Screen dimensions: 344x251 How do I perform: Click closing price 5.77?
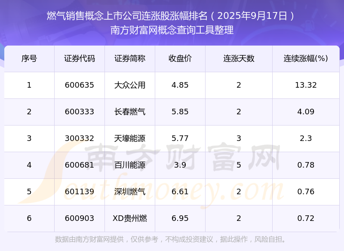coord(180,138)
